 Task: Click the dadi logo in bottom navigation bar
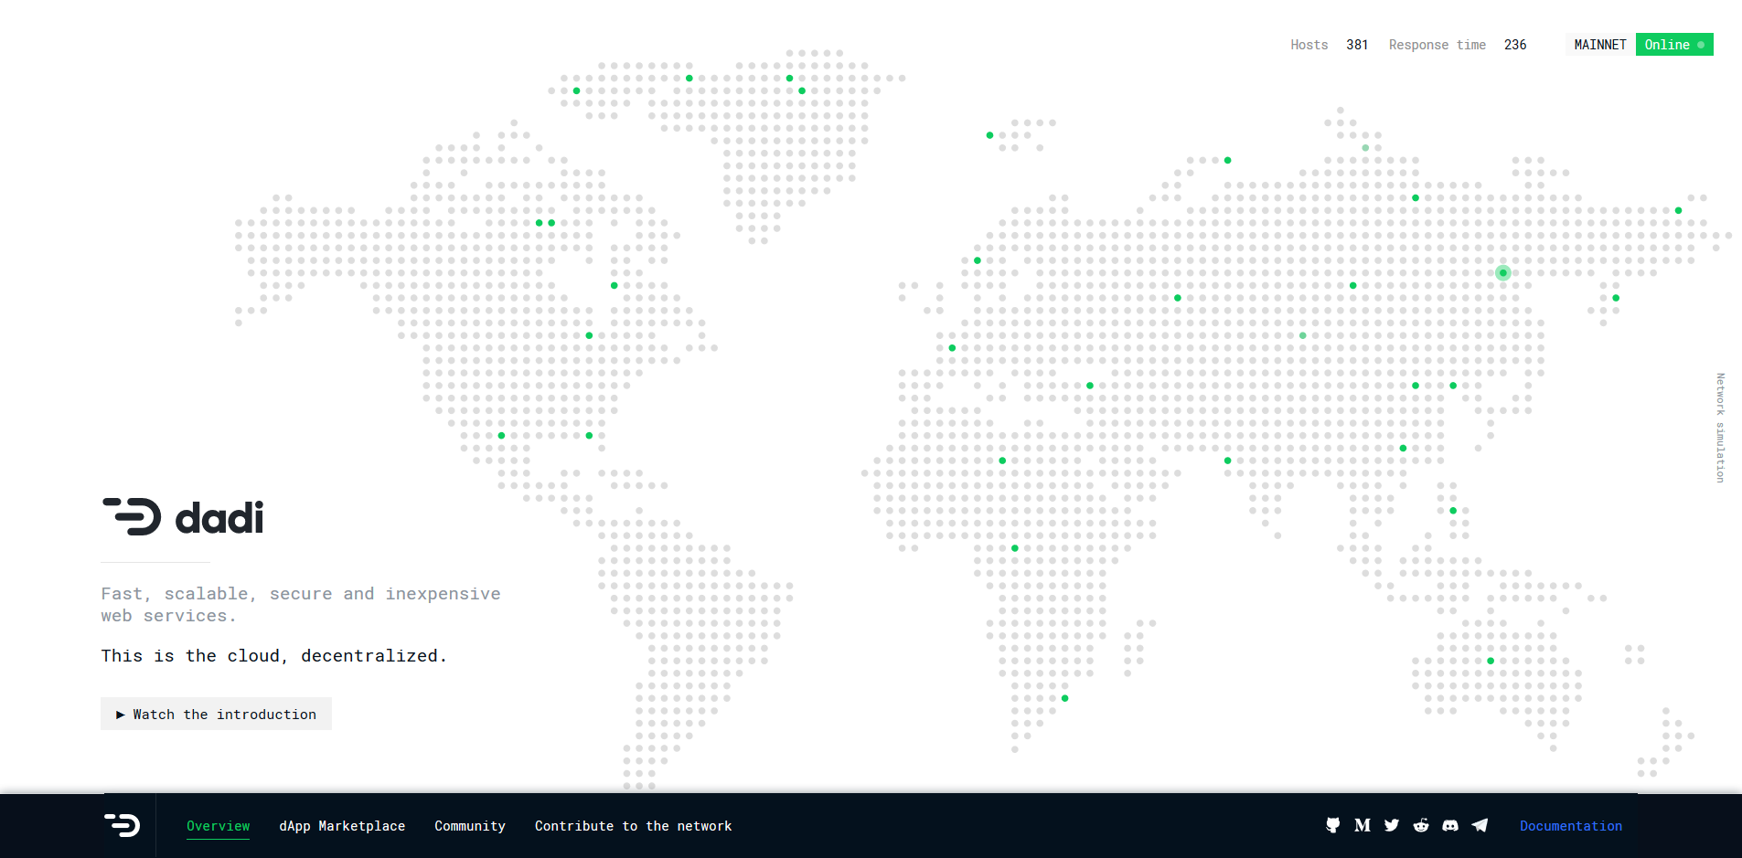coord(123,825)
